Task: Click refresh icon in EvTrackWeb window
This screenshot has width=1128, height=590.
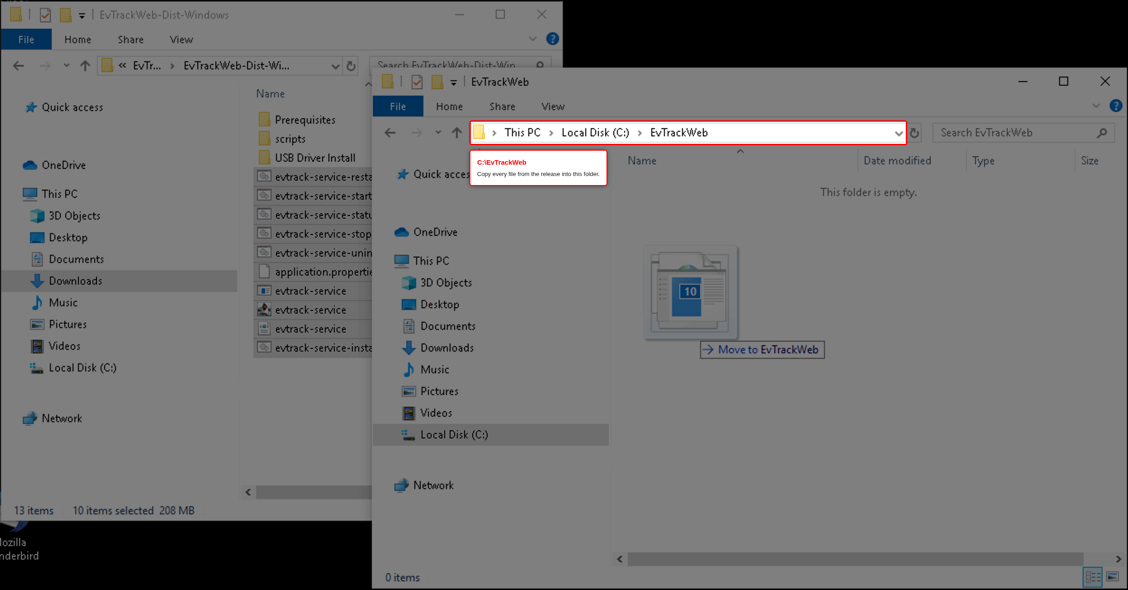Action: pyautogui.click(x=915, y=133)
